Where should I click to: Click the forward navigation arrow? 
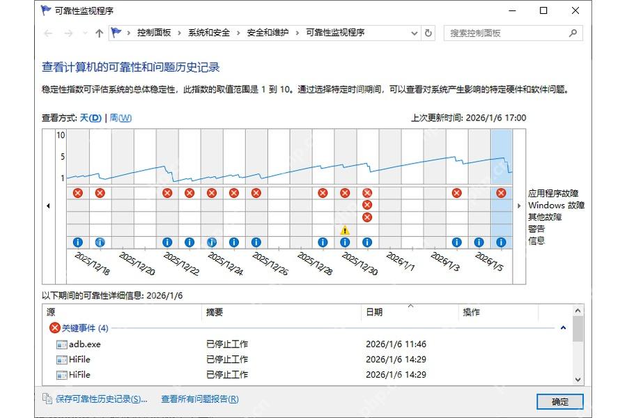coord(68,33)
